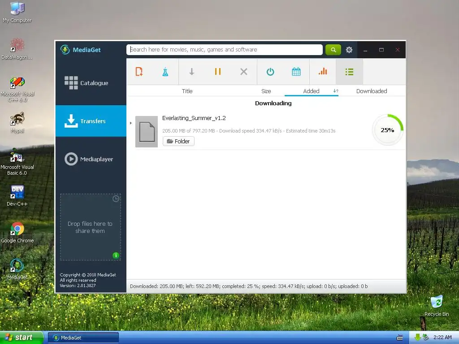Click the MediaGet taskbar button
The width and height of the screenshot is (459, 344).
point(83,338)
